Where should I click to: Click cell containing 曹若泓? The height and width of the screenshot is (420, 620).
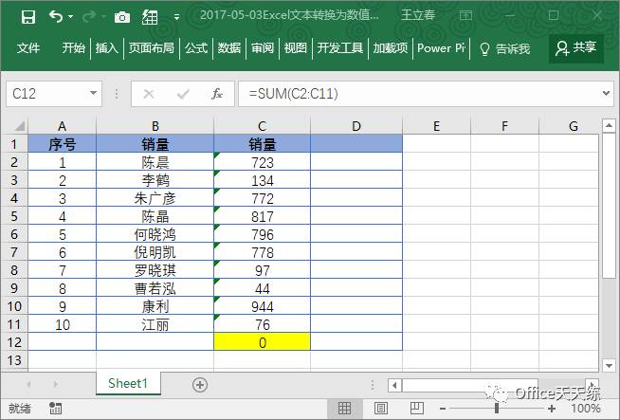click(155, 288)
